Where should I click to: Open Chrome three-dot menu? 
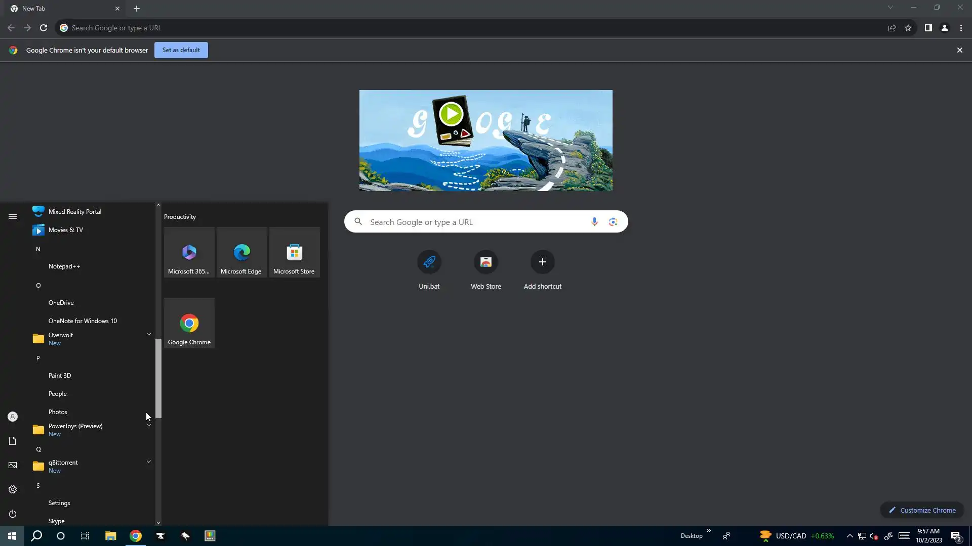point(961,28)
